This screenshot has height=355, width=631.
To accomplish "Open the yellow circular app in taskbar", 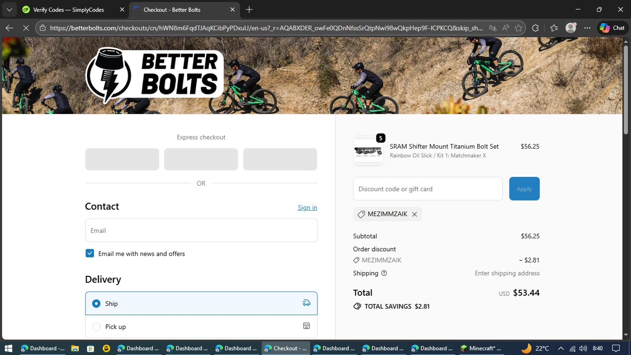I will (x=106, y=348).
